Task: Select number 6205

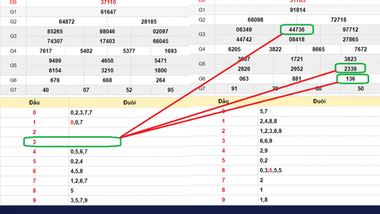Action: 235,49
